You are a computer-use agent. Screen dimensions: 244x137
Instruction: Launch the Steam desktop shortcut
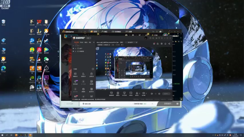click(46, 41)
